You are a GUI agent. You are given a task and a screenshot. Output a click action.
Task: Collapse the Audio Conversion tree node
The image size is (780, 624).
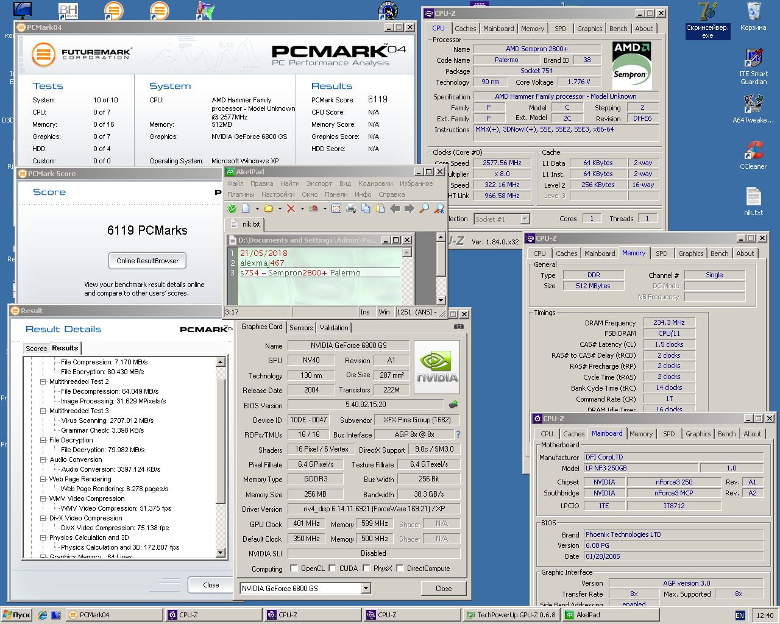pos(43,459)
